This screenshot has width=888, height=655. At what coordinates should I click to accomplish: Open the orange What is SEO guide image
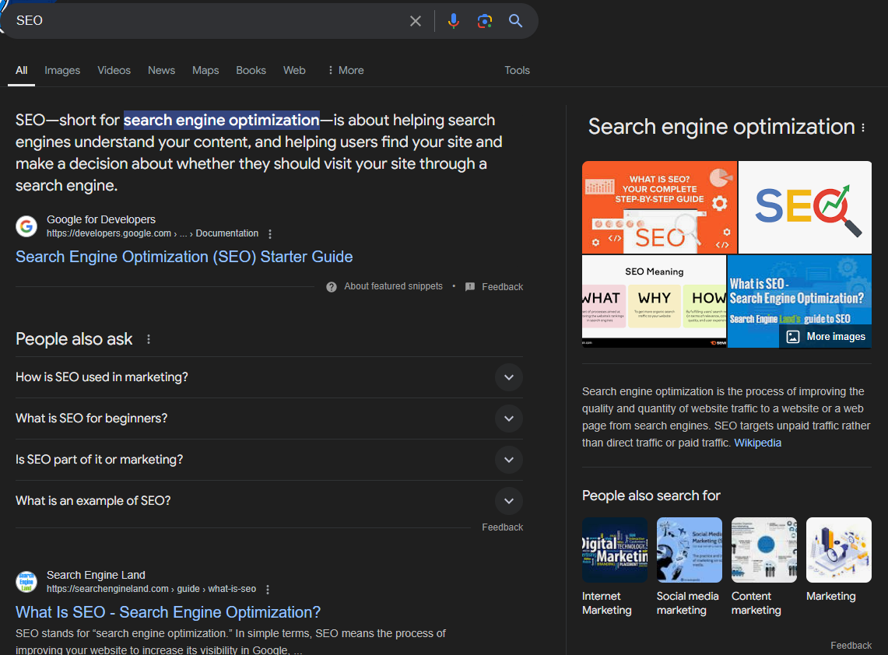(659, 207)
